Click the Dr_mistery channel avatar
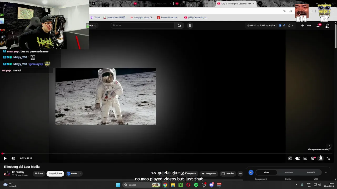Viewport: 337px width, 189px height. tap(7, 174)
